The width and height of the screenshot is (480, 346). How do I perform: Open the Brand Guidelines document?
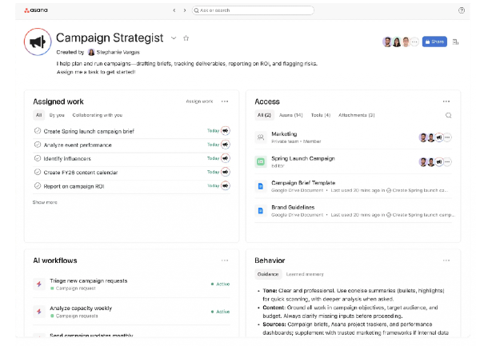click(x=293, y=208)
